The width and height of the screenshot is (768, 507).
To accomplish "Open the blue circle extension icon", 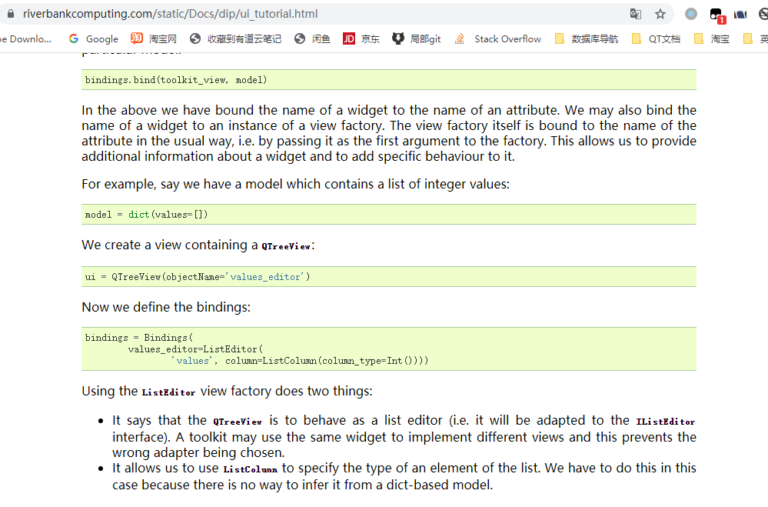I will pos(691,14).
